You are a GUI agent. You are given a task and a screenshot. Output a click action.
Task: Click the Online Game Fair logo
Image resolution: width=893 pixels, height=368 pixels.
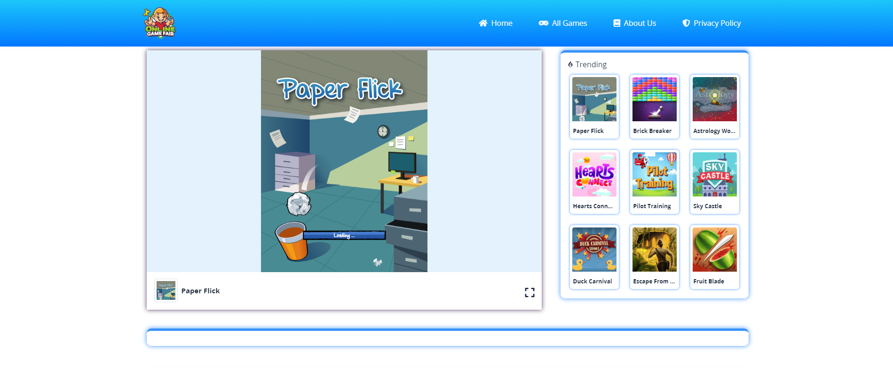coord(159,23)
